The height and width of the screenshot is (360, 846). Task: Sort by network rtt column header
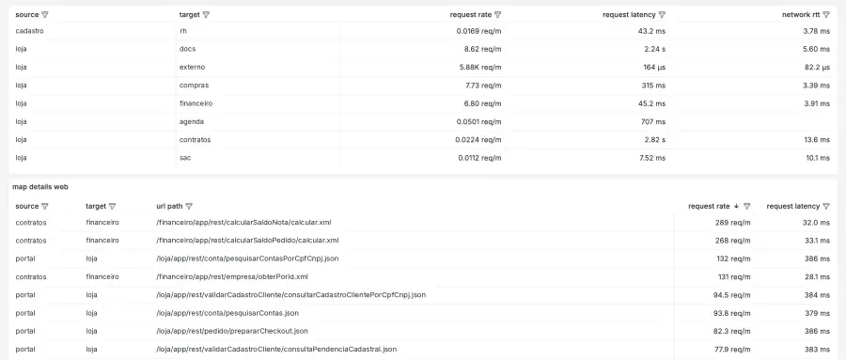(801, 15)
